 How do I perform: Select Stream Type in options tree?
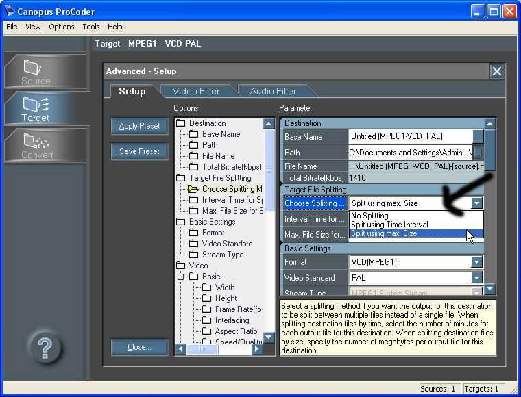tap(217, 255)
